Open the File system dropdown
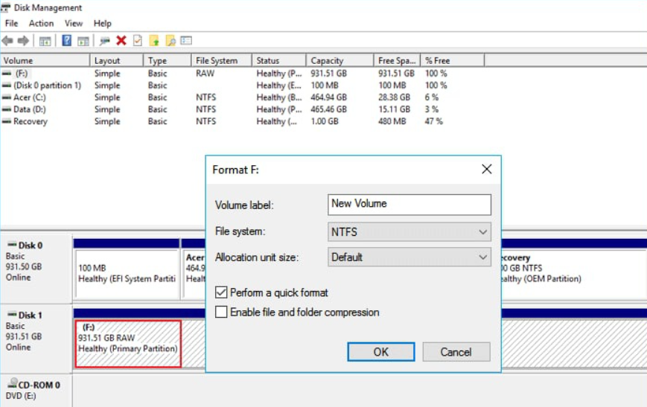The height and width of the screenshot is (407, 647). click(409, 232)
